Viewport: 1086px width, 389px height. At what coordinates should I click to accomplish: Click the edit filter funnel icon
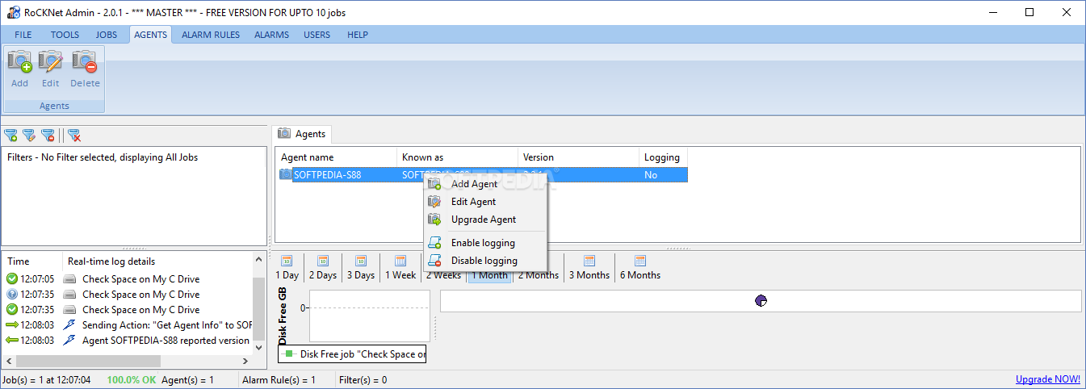[x=29, y=136]
